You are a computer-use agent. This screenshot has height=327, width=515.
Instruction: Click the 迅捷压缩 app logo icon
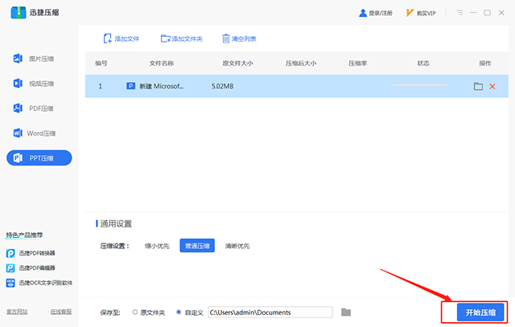tap(19, 13)
